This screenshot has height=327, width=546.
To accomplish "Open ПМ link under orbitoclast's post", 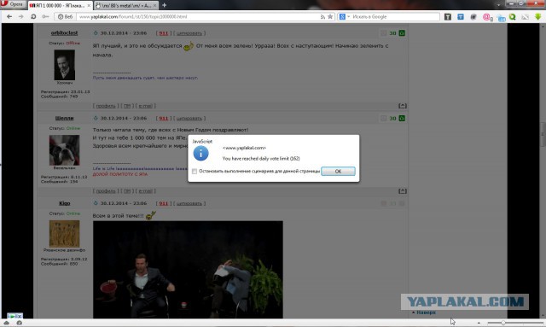I will point(127,106).
